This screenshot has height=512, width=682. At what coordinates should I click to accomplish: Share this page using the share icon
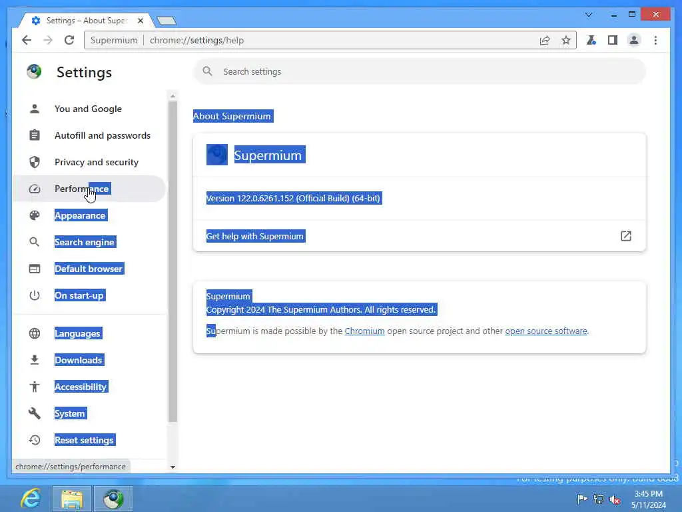545,41
